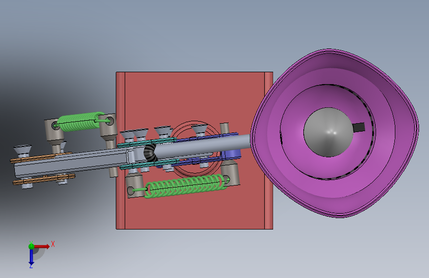
Task: Select the right side flange of the red plate
Action: [269, 150]
